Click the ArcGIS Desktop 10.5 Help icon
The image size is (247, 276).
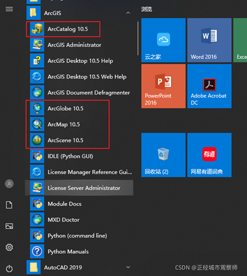(37, 61)
